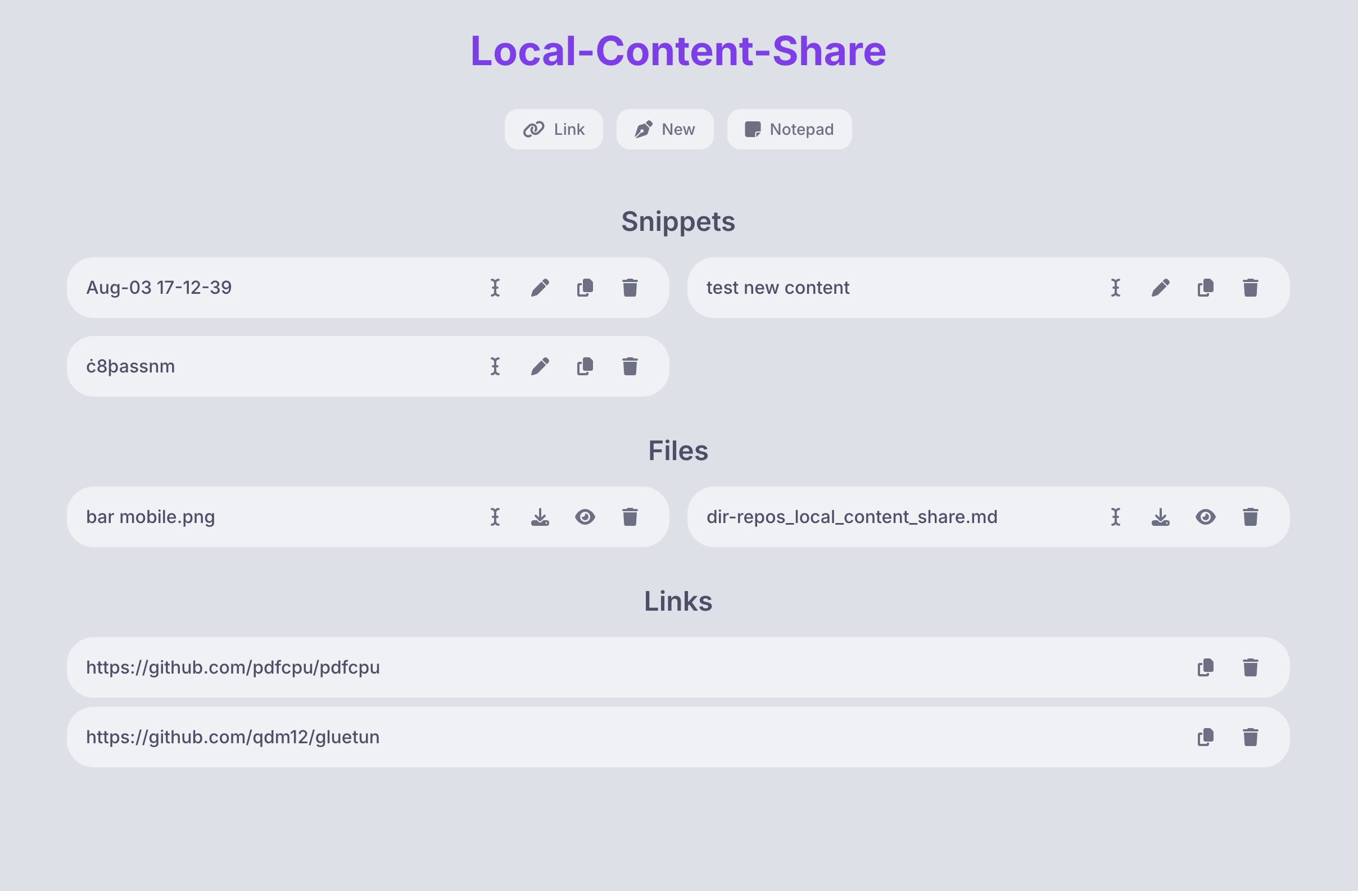Rename bar mobile.png using the text cursor icon

pyautogui.click(x=495, y=517)
